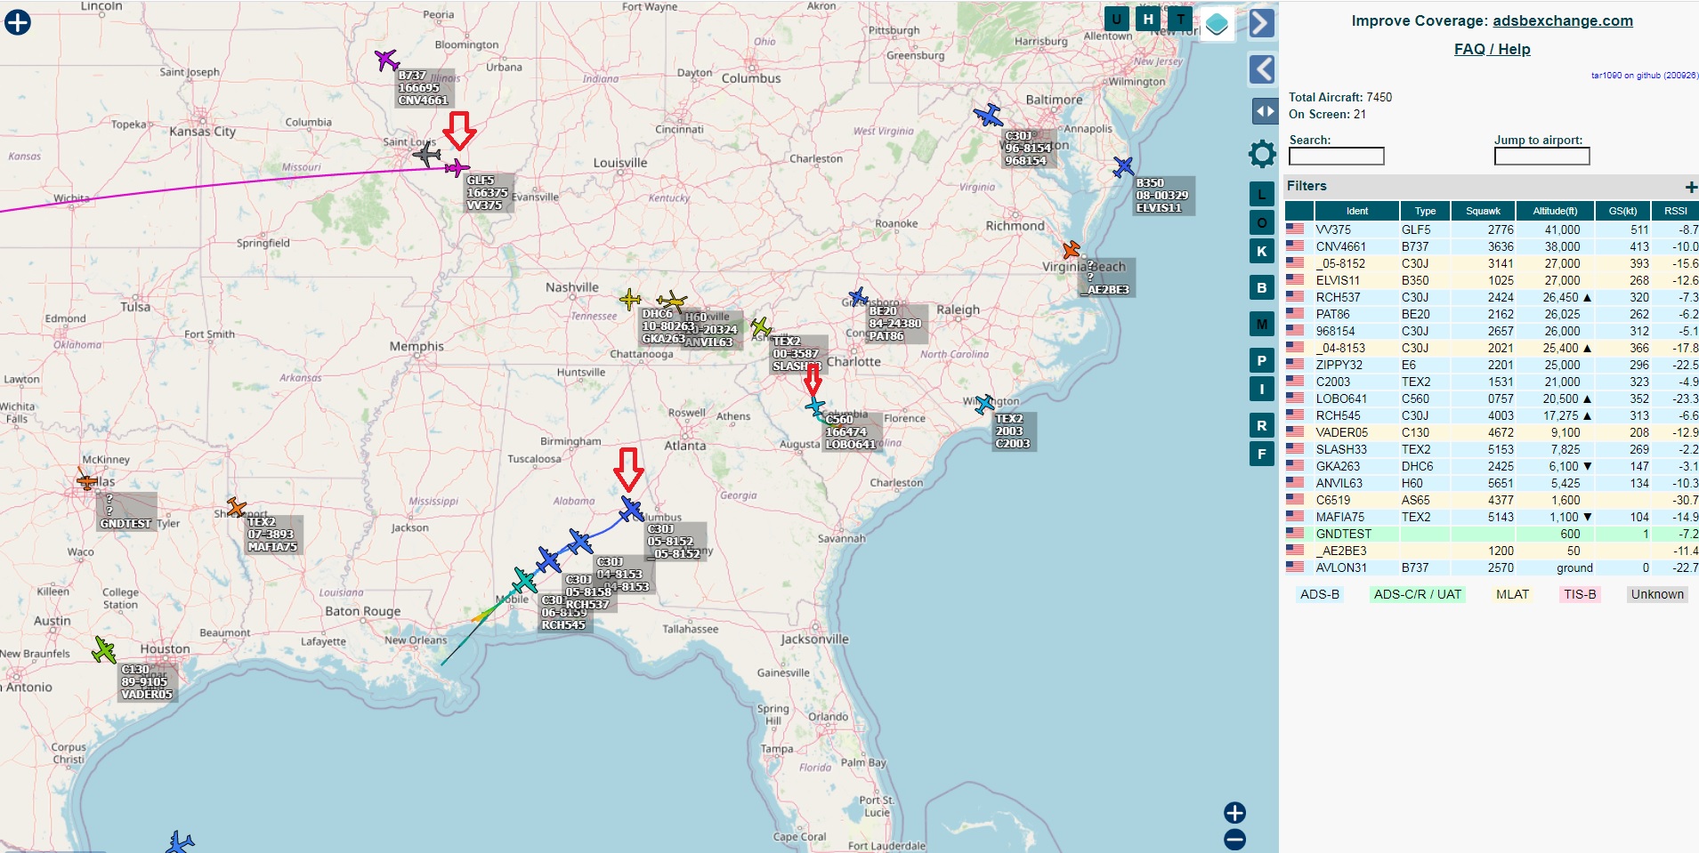Click the MLAT legend label

pyautogui.click(x=1512, y=594)
